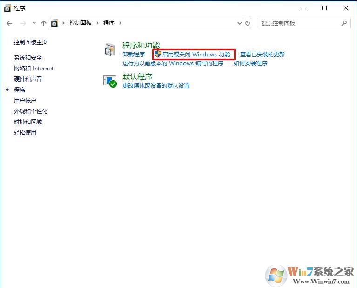
Task: Open 查看已安装的更新 link
Action: [x=262, y=55]
